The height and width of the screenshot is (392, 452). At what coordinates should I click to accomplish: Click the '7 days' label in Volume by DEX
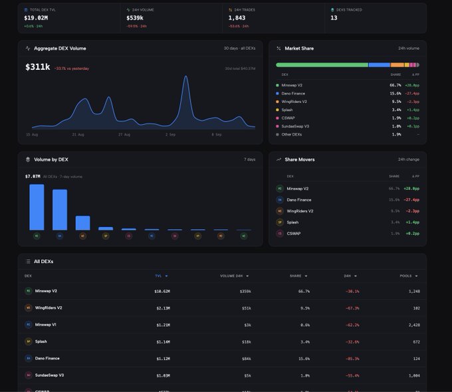click(250, 159)
